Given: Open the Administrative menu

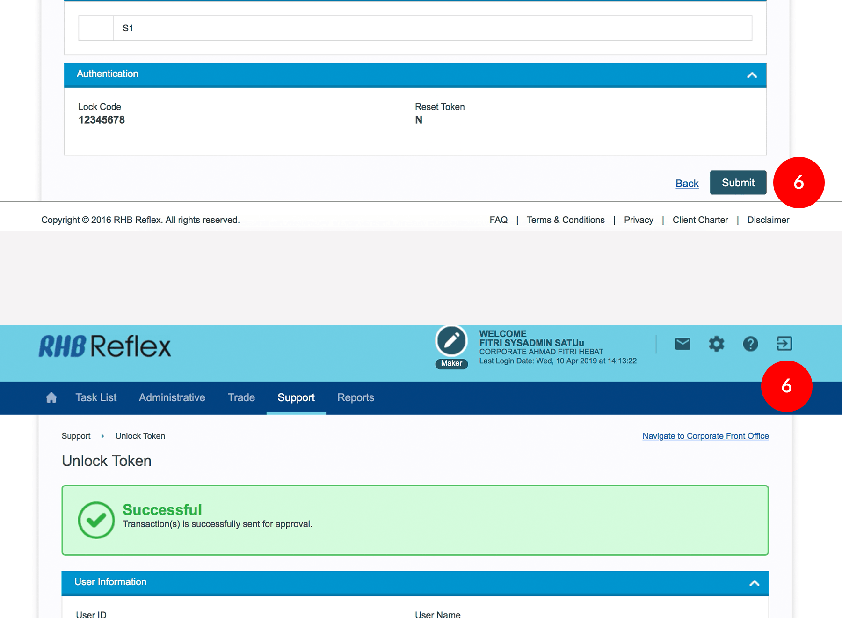Looking at the screenshot, I should pos(172,397).
